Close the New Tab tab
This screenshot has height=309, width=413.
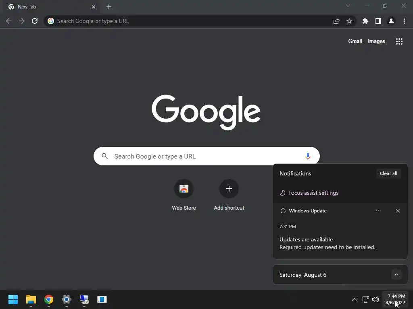94,7
